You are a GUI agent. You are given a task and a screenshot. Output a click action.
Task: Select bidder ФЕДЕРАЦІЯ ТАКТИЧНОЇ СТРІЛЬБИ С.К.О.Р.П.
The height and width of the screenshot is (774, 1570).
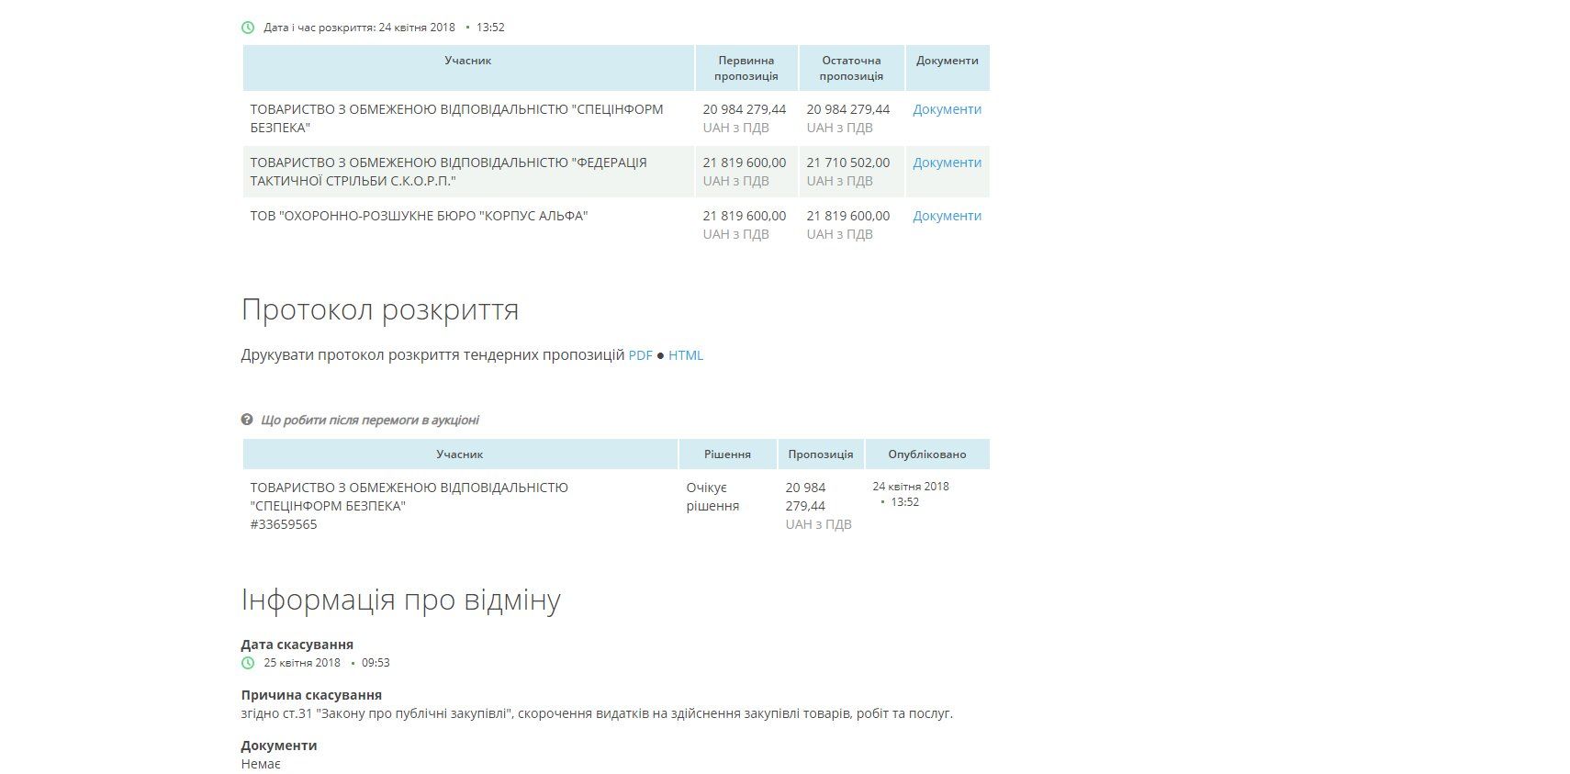pyautogui.click(x=448, y=172)
